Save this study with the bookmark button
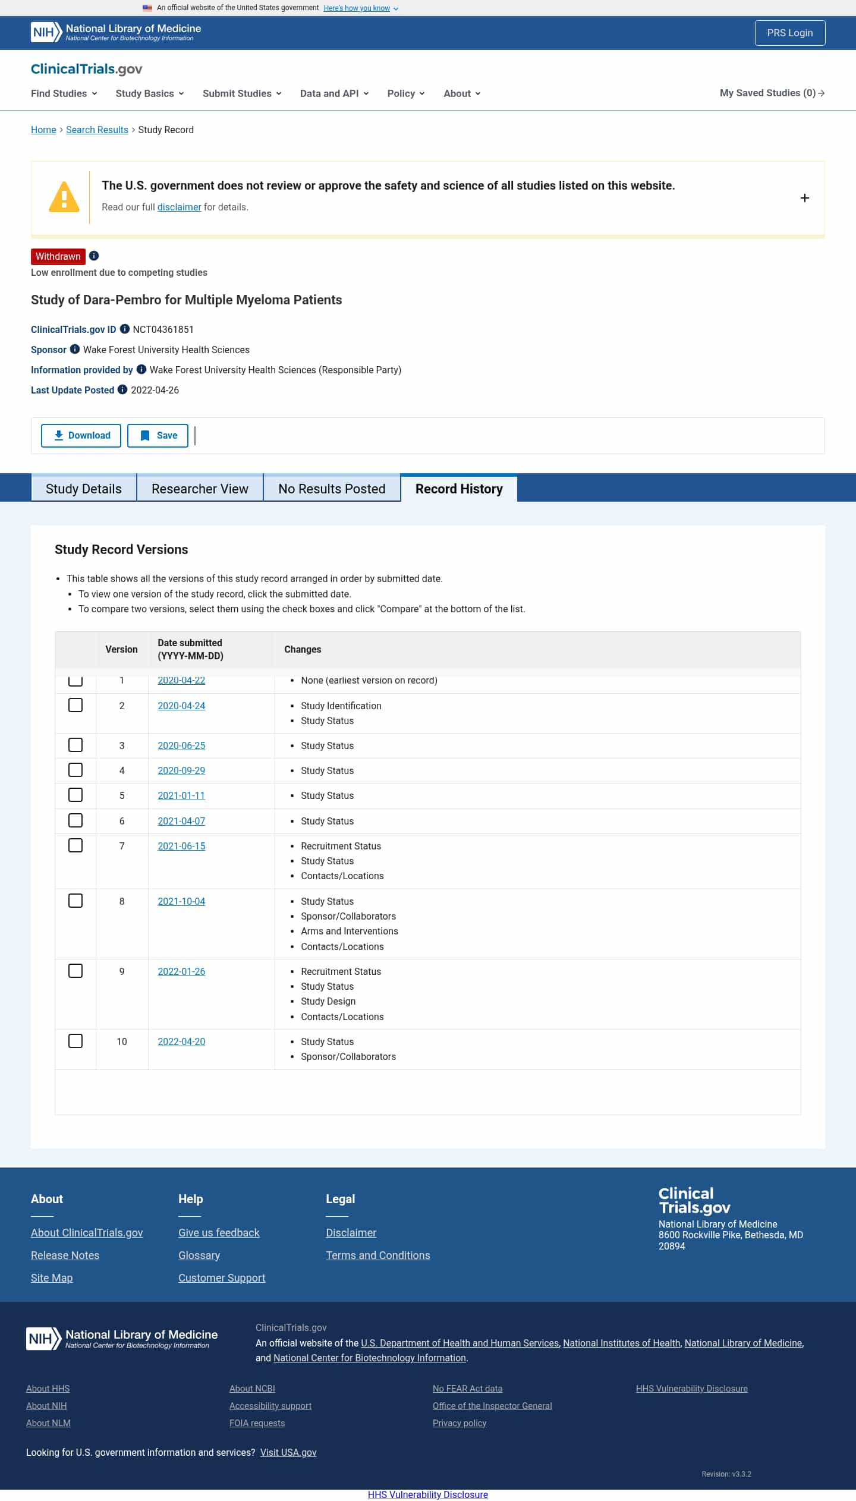 pos(158,435)
